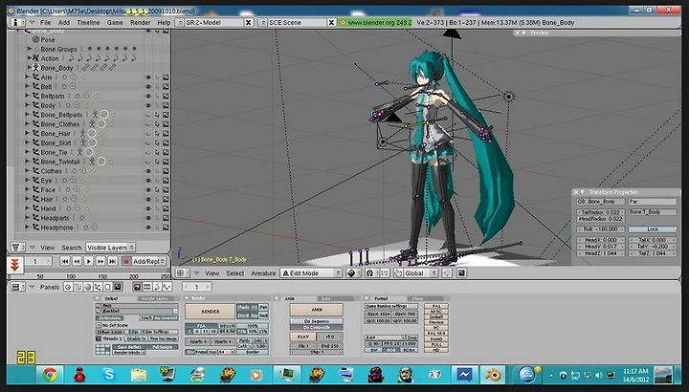Toggle visibility eye for the Body object
689x392 pixels.
coord(148,105)
